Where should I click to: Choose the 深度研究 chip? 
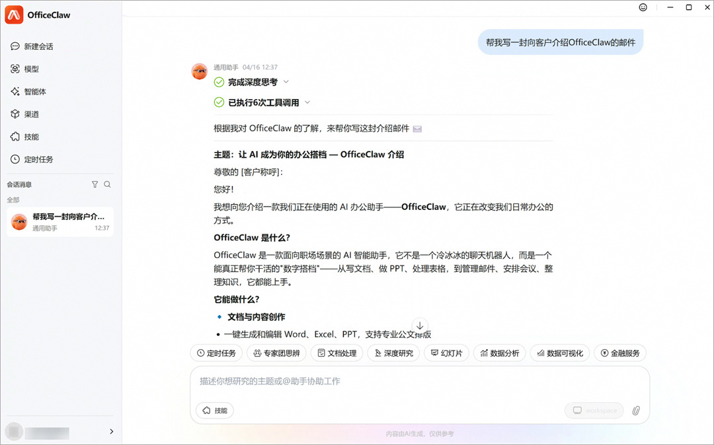(x=393, y=353)
